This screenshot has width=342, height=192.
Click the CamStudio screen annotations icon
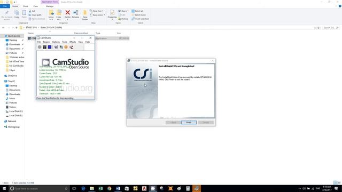(x=61, y=47)
